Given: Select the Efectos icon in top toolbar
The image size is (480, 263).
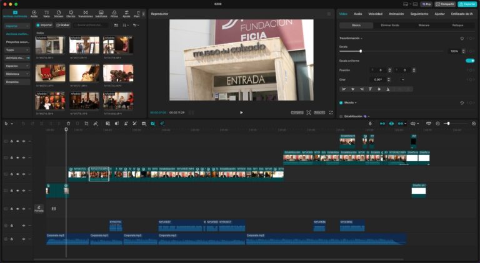Looking at the screenshot, I should click(x=71, y=14).
